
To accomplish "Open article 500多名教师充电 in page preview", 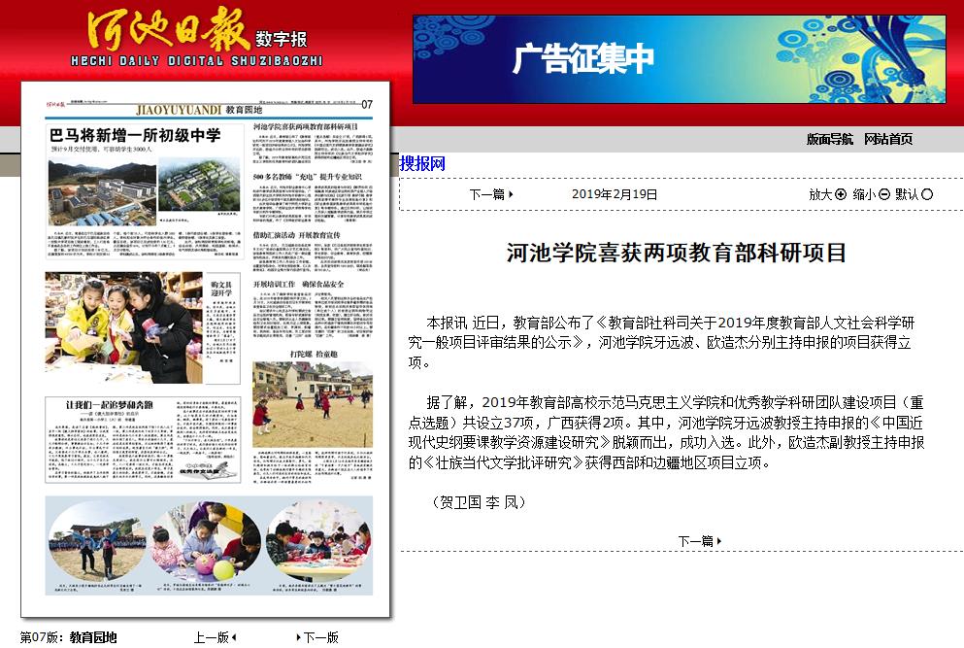I will point(307,177).
